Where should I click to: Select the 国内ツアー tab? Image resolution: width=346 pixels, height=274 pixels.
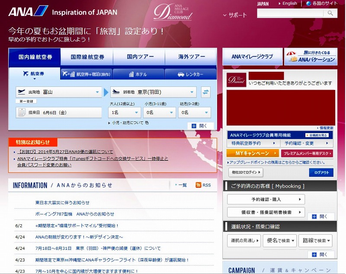[139, 57]
